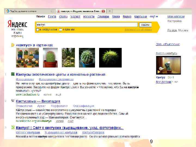Open the Этимология sublink
This screenshot has height=147, width=196.
pos(24,106)
